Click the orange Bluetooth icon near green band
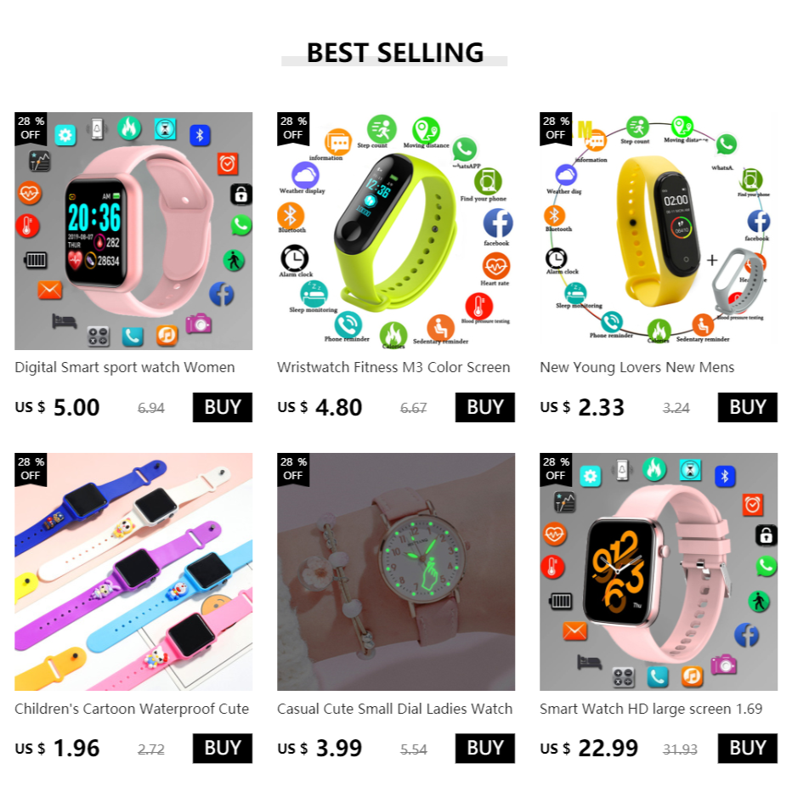792x786 pixels. click(291, 216)
